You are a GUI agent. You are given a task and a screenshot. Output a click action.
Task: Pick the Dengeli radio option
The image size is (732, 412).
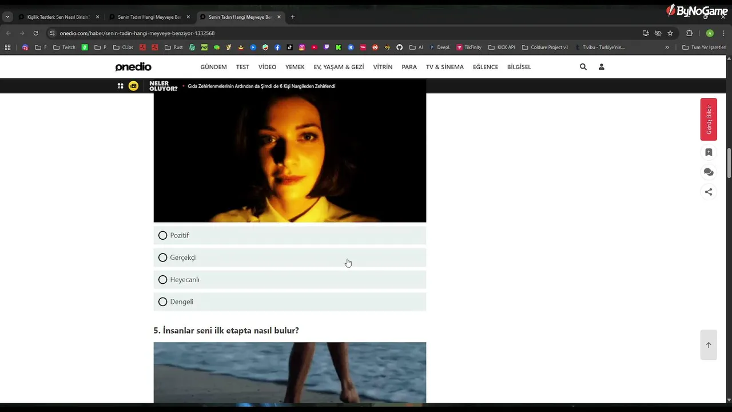coord(163,302)
